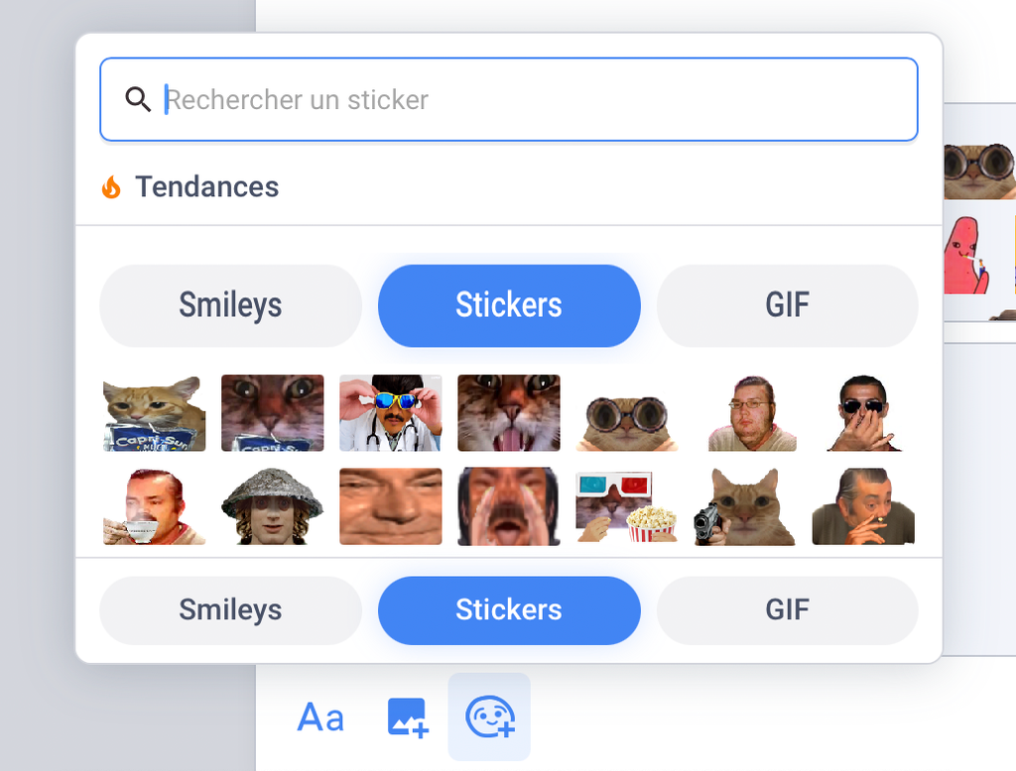This screenshot has width=1016, height=771.
Task: Open the Tendances trending section
Action: click(206, 187)
